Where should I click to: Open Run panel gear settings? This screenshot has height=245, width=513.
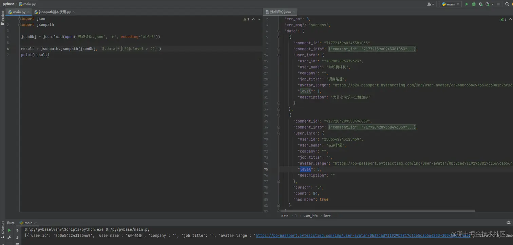point(509,223)
